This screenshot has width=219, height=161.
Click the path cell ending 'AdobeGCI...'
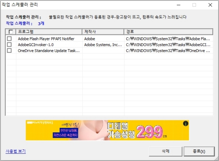click(168, 45)
